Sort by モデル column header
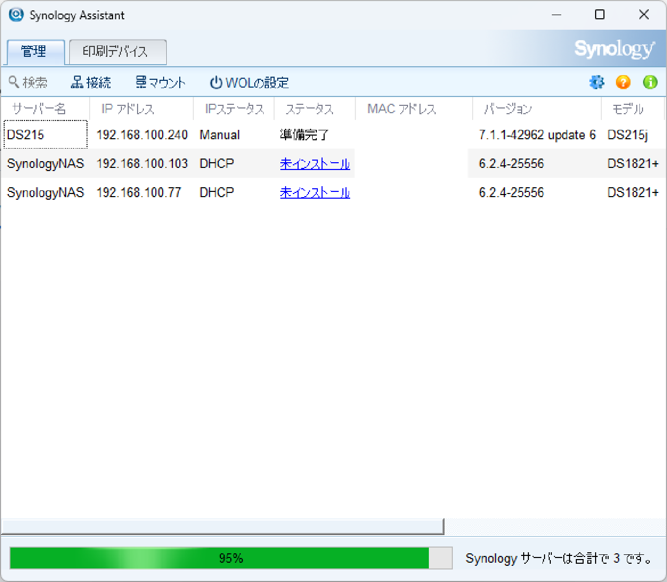This screenshot has width=667, height=582. (x=633, y=108)
